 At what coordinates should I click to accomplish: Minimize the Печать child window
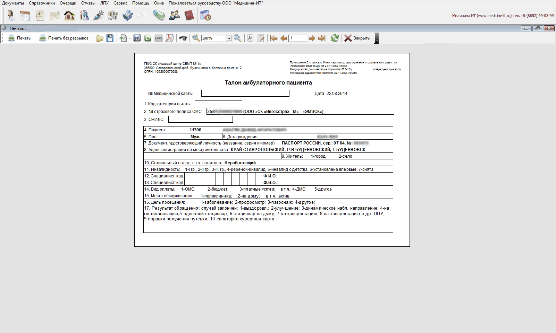pos(526,28)
